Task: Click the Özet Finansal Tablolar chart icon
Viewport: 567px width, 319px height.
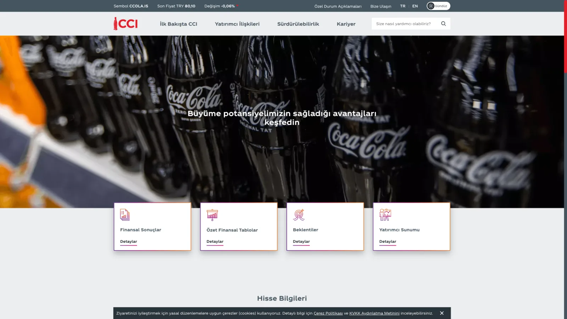Action: [x=212, y=215]
